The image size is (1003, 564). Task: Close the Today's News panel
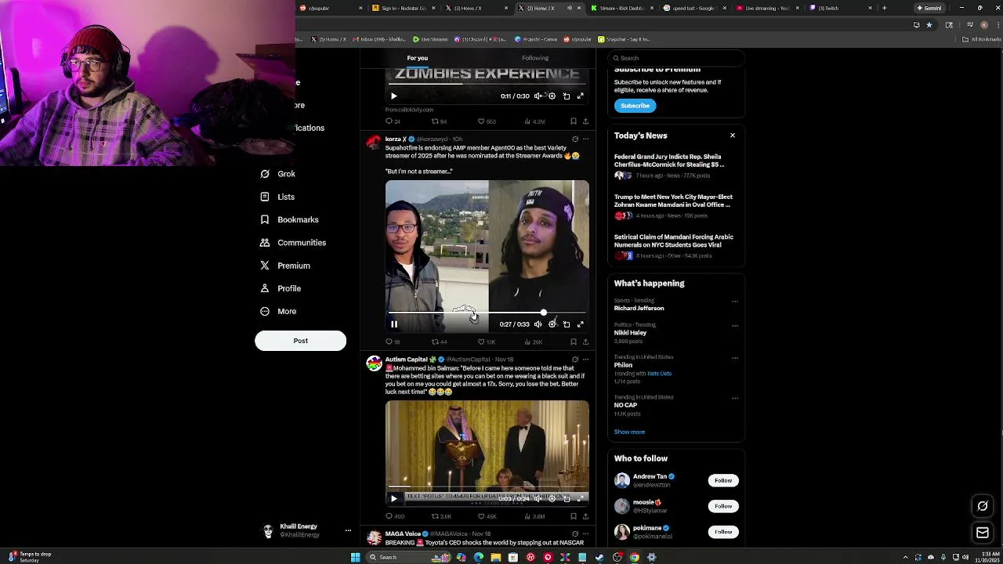(733, 136)
